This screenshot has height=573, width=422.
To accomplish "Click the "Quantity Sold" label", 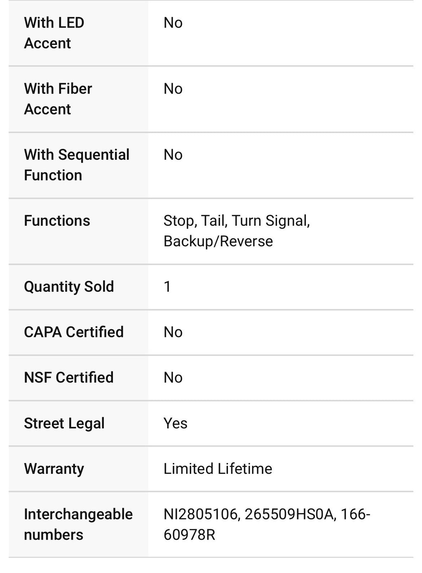I will (69, 287).
